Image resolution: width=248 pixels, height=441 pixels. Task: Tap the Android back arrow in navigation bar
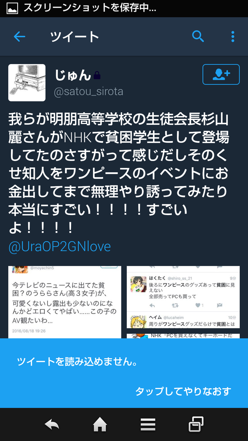pos(52,425)
